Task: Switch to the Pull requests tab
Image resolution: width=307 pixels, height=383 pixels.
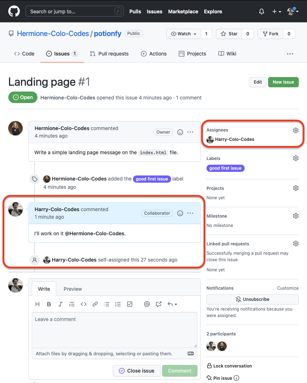Action: (109, 54)
